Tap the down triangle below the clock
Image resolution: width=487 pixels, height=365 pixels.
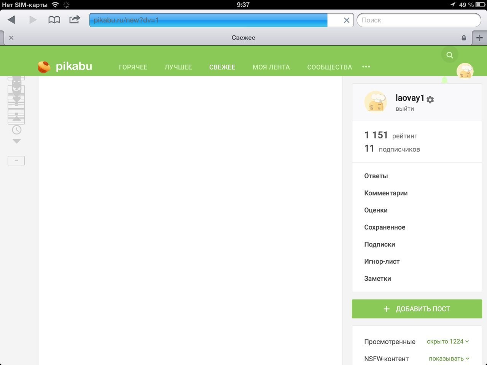(17, 141)
